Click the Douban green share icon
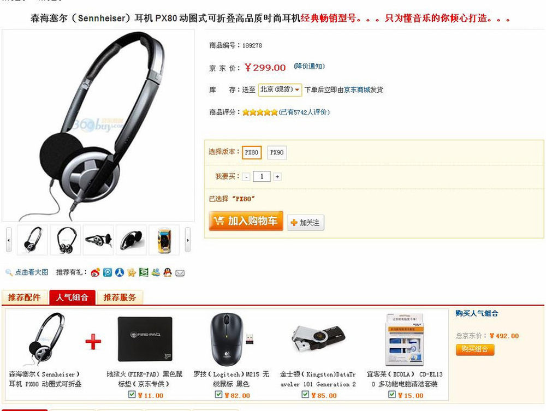 (x=144, y=272)
